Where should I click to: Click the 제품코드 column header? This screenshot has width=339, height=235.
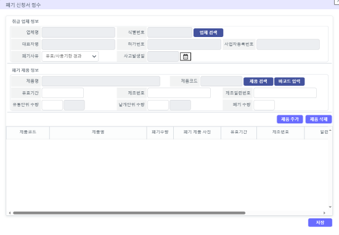pos(28,133)
